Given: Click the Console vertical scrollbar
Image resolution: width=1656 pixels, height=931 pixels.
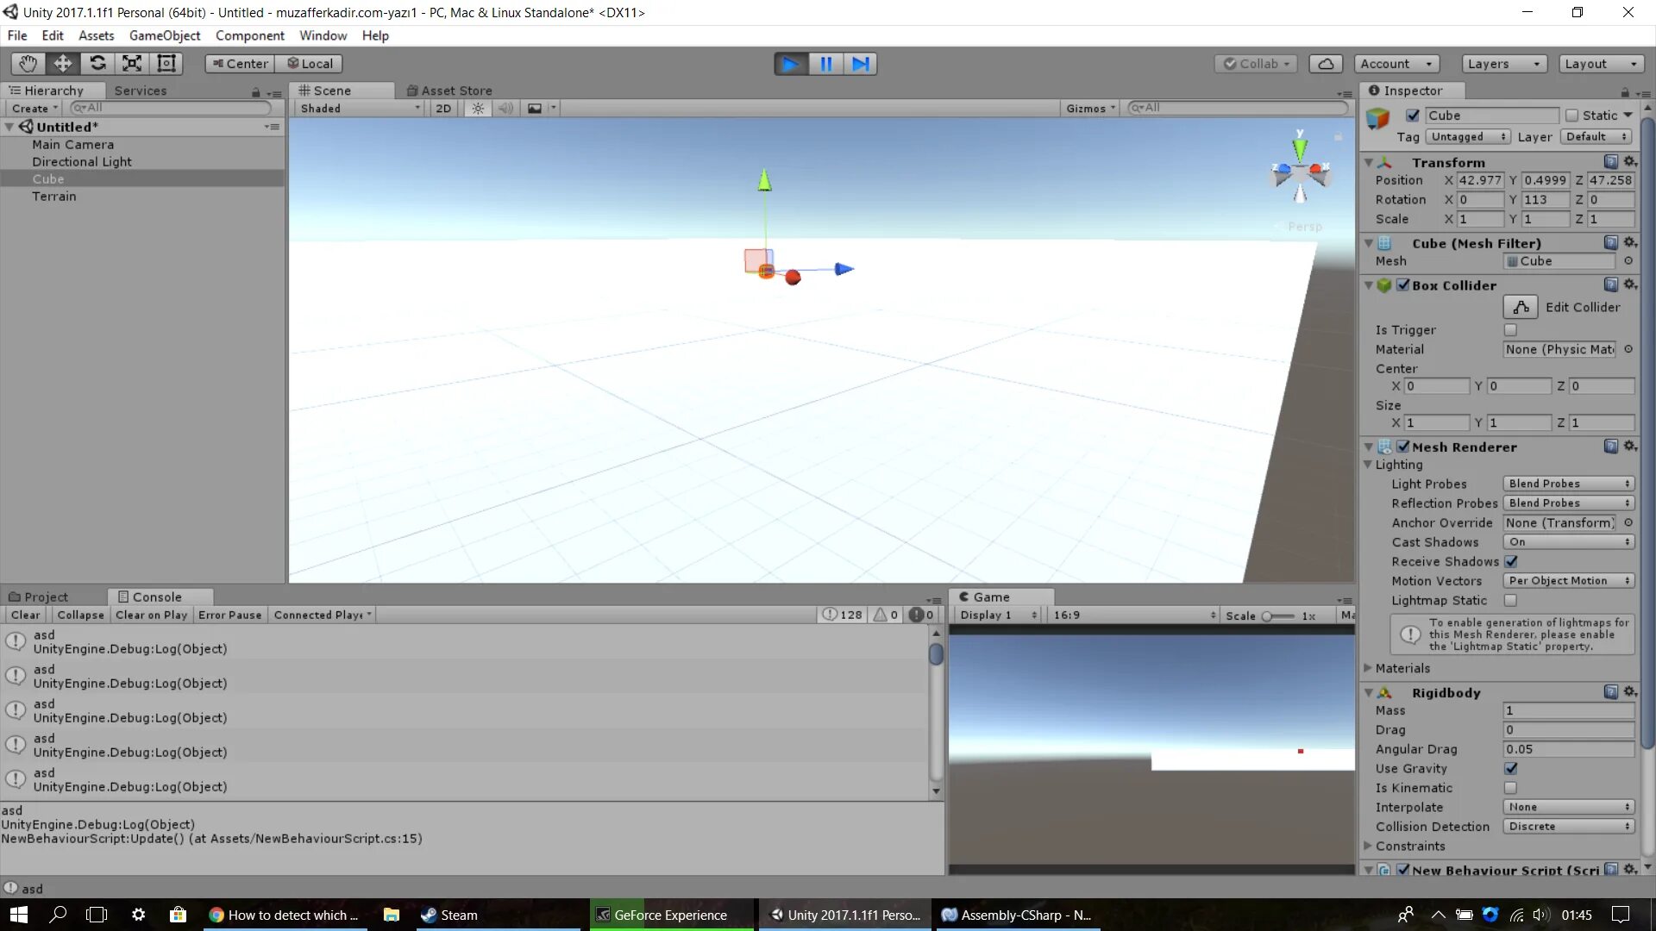Looking at the screenshot, I should pyautogui.click(x=936, y=713).
